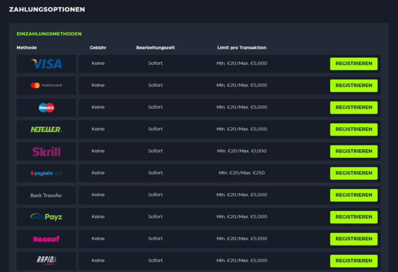Click the paysafecard logo
This screenshot has width=398, height=272.
(x=47, y=173)
